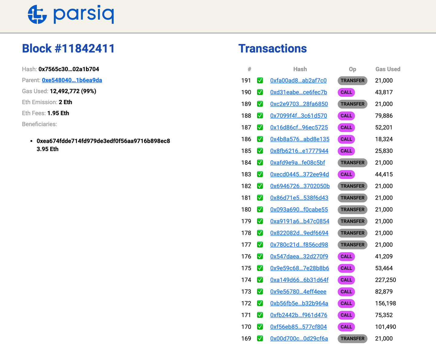
Task: Click beneficiary address 0xea674fdde714fd979de3edf0f56aa9716b898ec8
Action: [103, 141]
